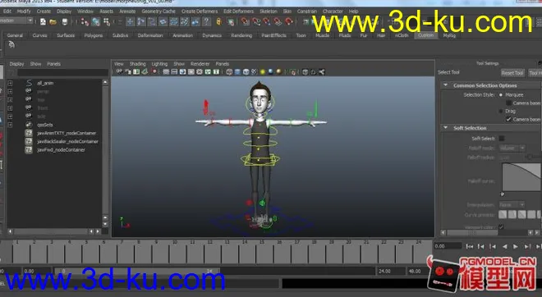Click the question mark select mask icon
Image resolution: width=542 pixels, height=297 pixels.
206,22
